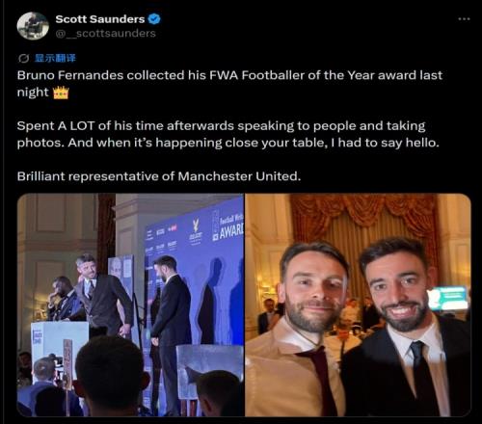Open Scott Saunders' profile avatar
Viewport: 482px width, 424px height.
click(x=33, y=26)
